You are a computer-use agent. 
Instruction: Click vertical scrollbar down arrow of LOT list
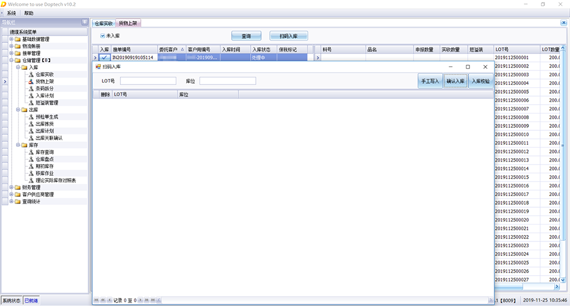point(563,280)
